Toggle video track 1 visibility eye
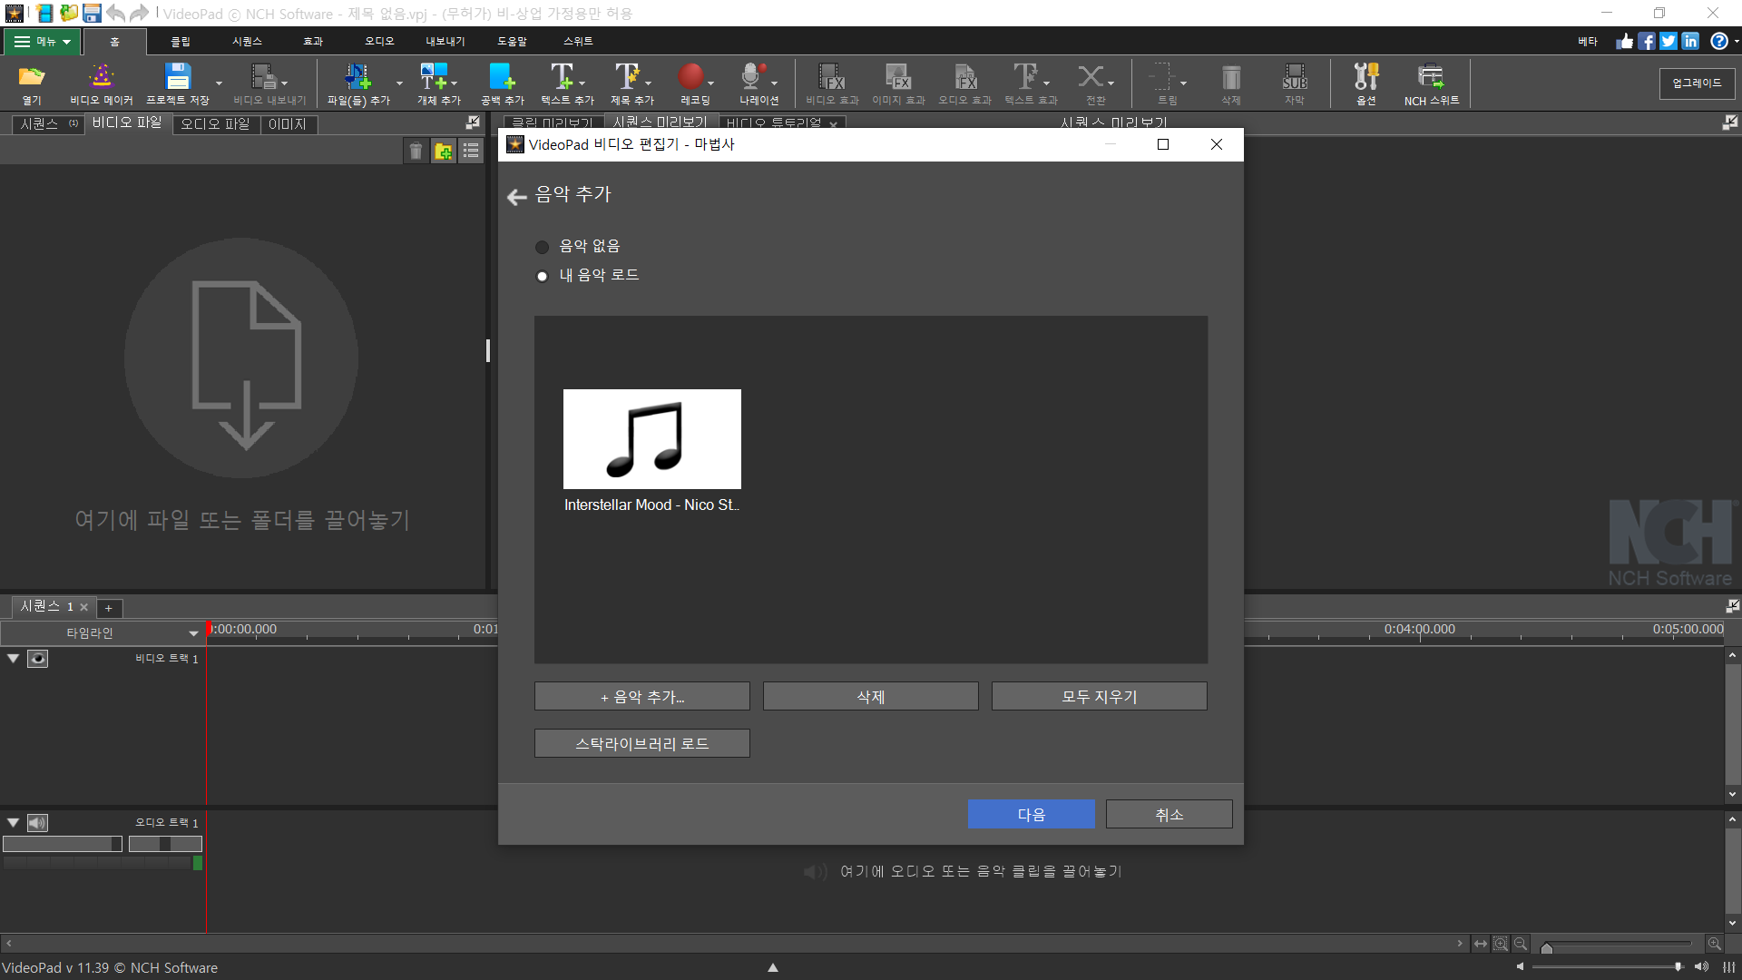This screenshot has height=980, width=1742. pyautogui.click(x=37, y=659)
